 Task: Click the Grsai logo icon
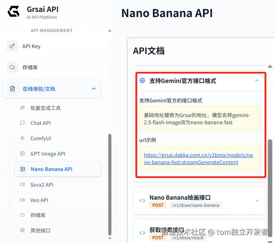[x=13, y=11]
